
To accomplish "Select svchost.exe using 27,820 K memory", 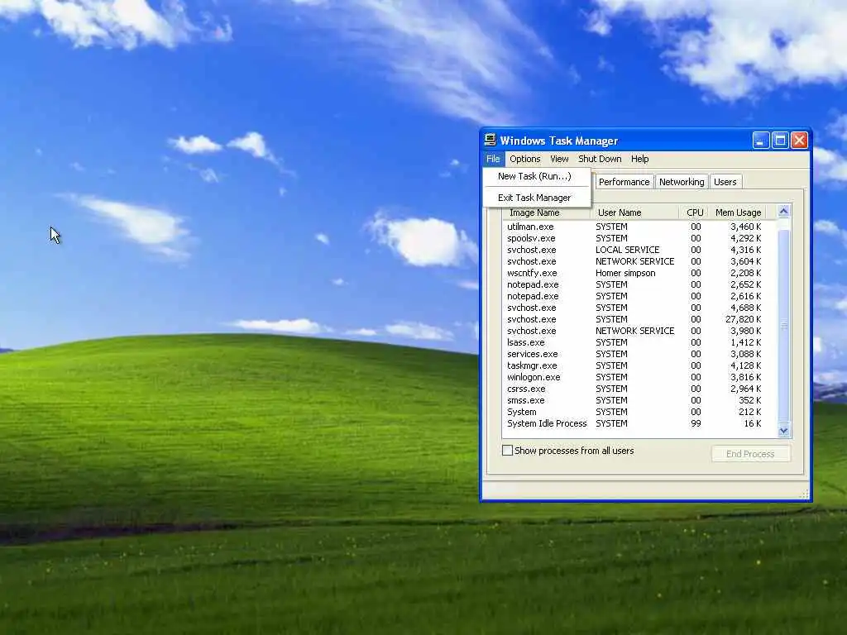I will coord(634,319).
